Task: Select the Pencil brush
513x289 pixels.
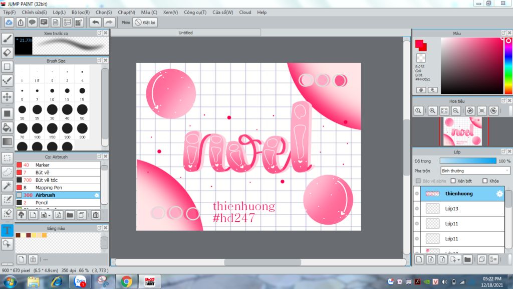Action: [x=58, y=203]
